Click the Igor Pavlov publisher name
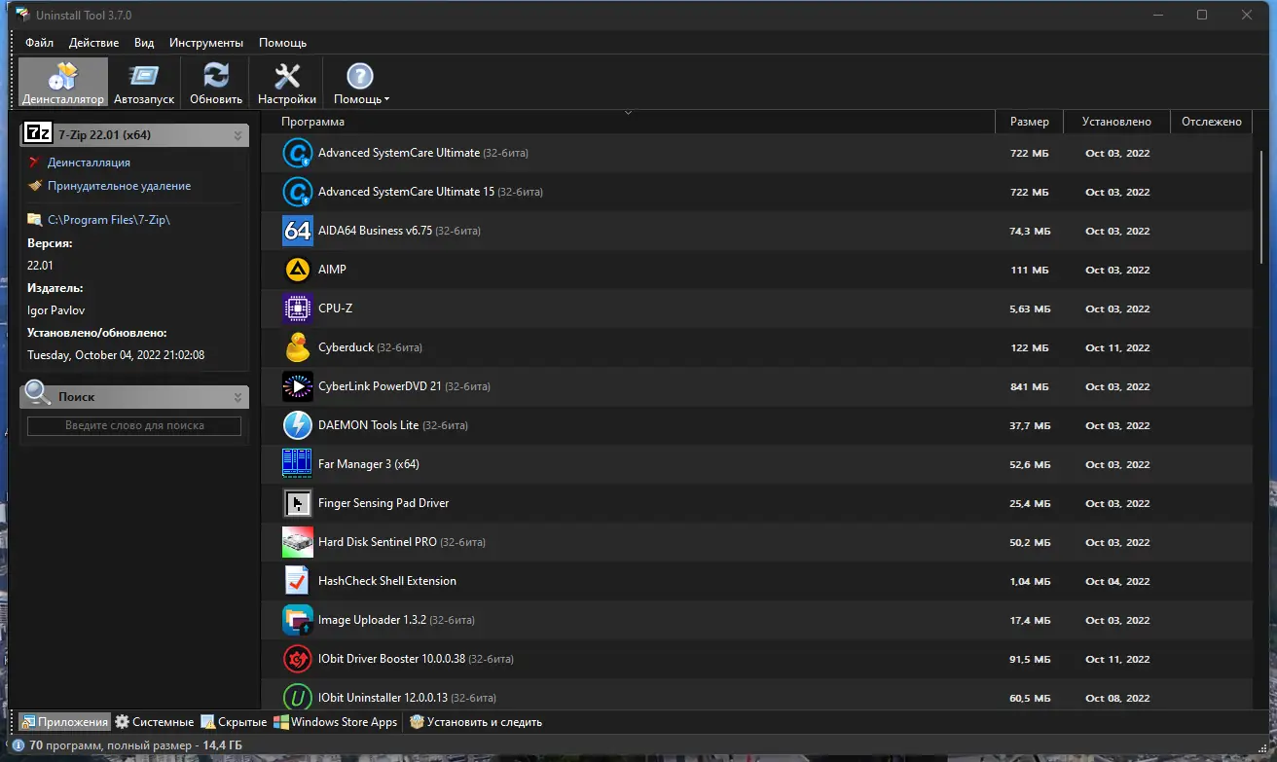 tap(55, 310)
